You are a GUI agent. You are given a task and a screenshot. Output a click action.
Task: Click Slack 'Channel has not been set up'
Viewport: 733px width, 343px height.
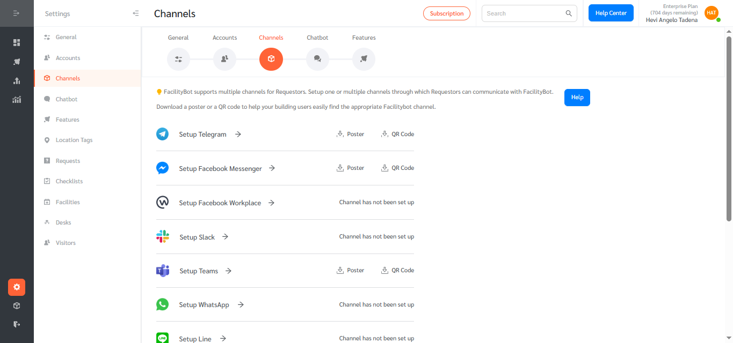pyautogui.click(x=376, y=236)
